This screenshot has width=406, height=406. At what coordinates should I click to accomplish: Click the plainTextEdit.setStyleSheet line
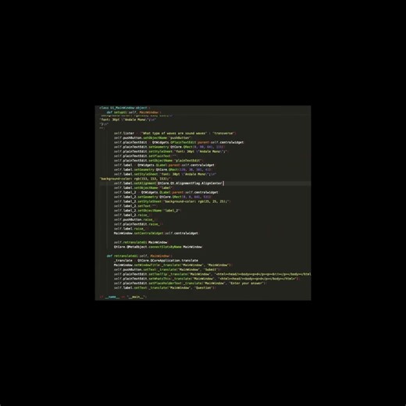point(171,151)
